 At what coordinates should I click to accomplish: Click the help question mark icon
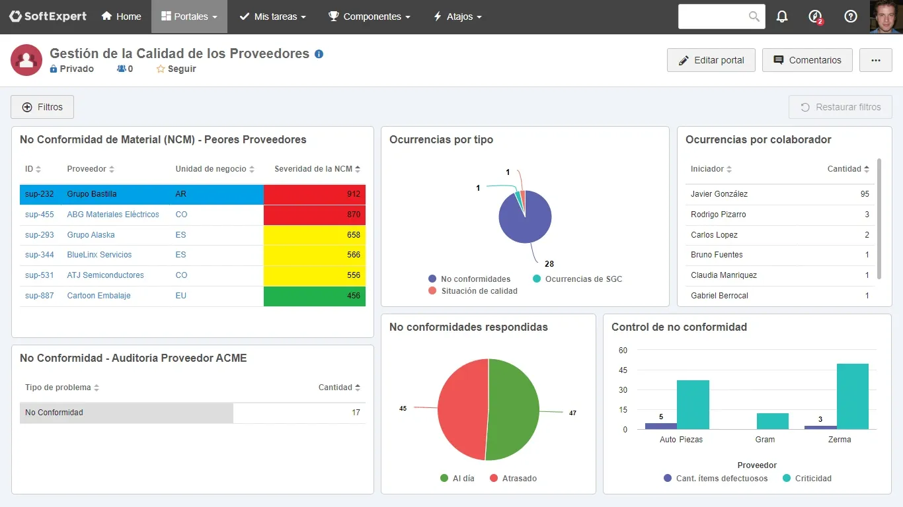coord(851,17)
